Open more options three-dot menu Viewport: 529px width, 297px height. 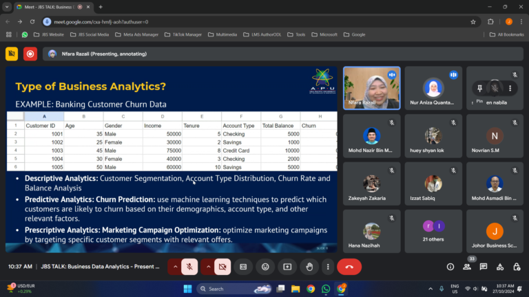click(329, 267)
